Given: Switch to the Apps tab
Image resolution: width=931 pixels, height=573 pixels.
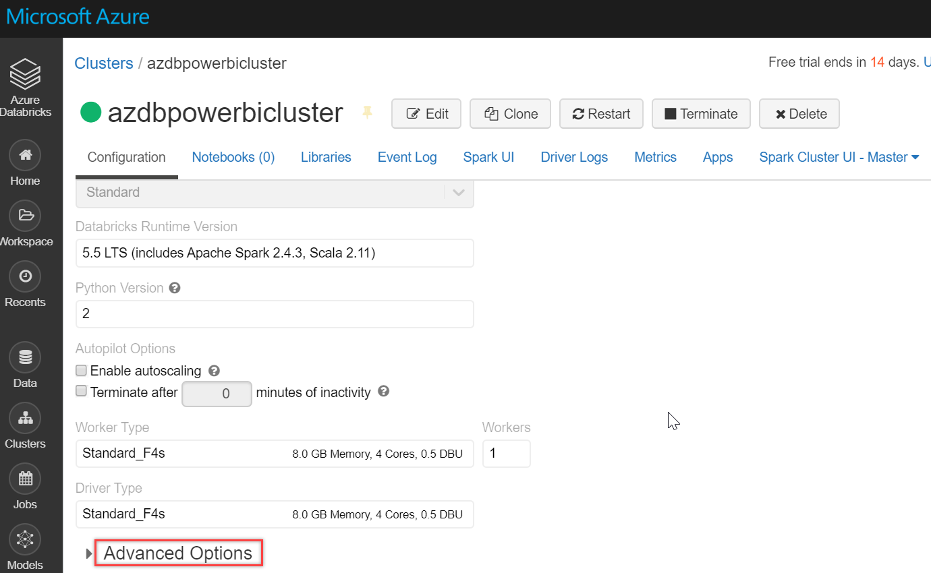Looking at the screenshot, I should tap(718, 157).
